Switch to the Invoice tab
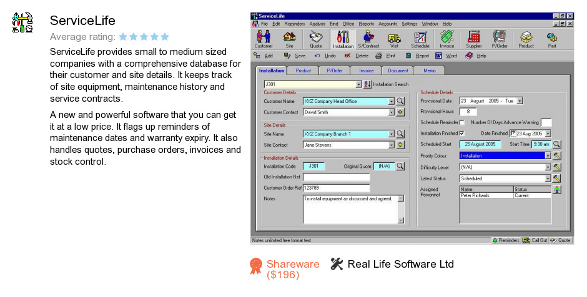Screen dimensions: 587x297 pos(366,71)
